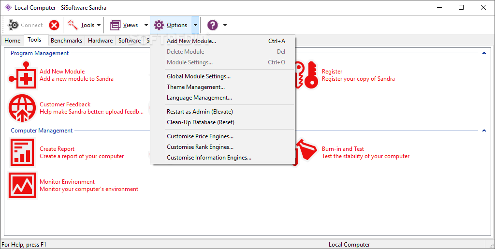Click the Program Management section heading
495x249 pixels.
pyautogui.click(x=40, y=53)
